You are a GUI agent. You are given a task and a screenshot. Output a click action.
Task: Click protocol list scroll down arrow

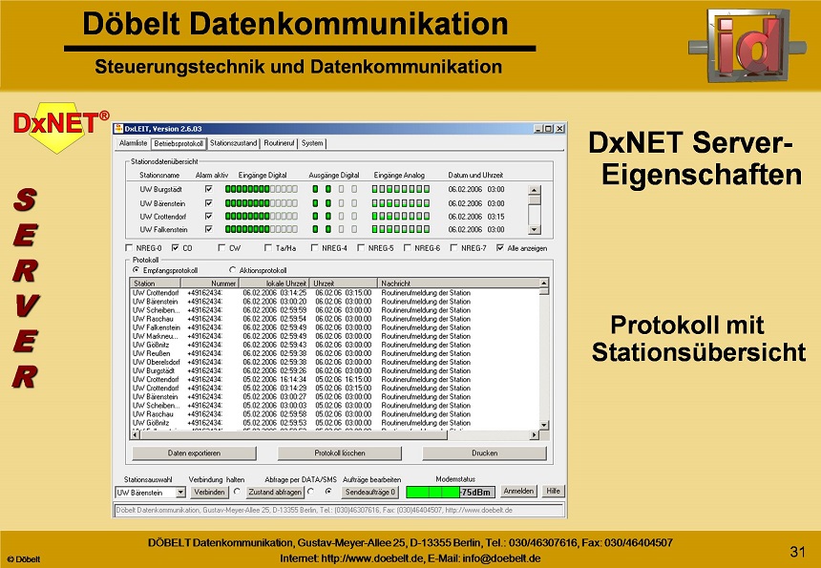544,425
